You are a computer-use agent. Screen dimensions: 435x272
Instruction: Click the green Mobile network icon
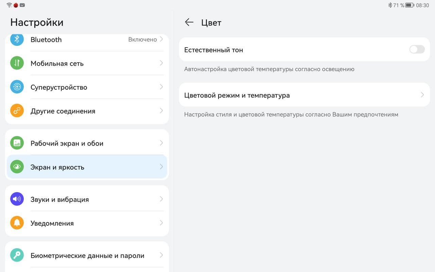click(17, 63)
